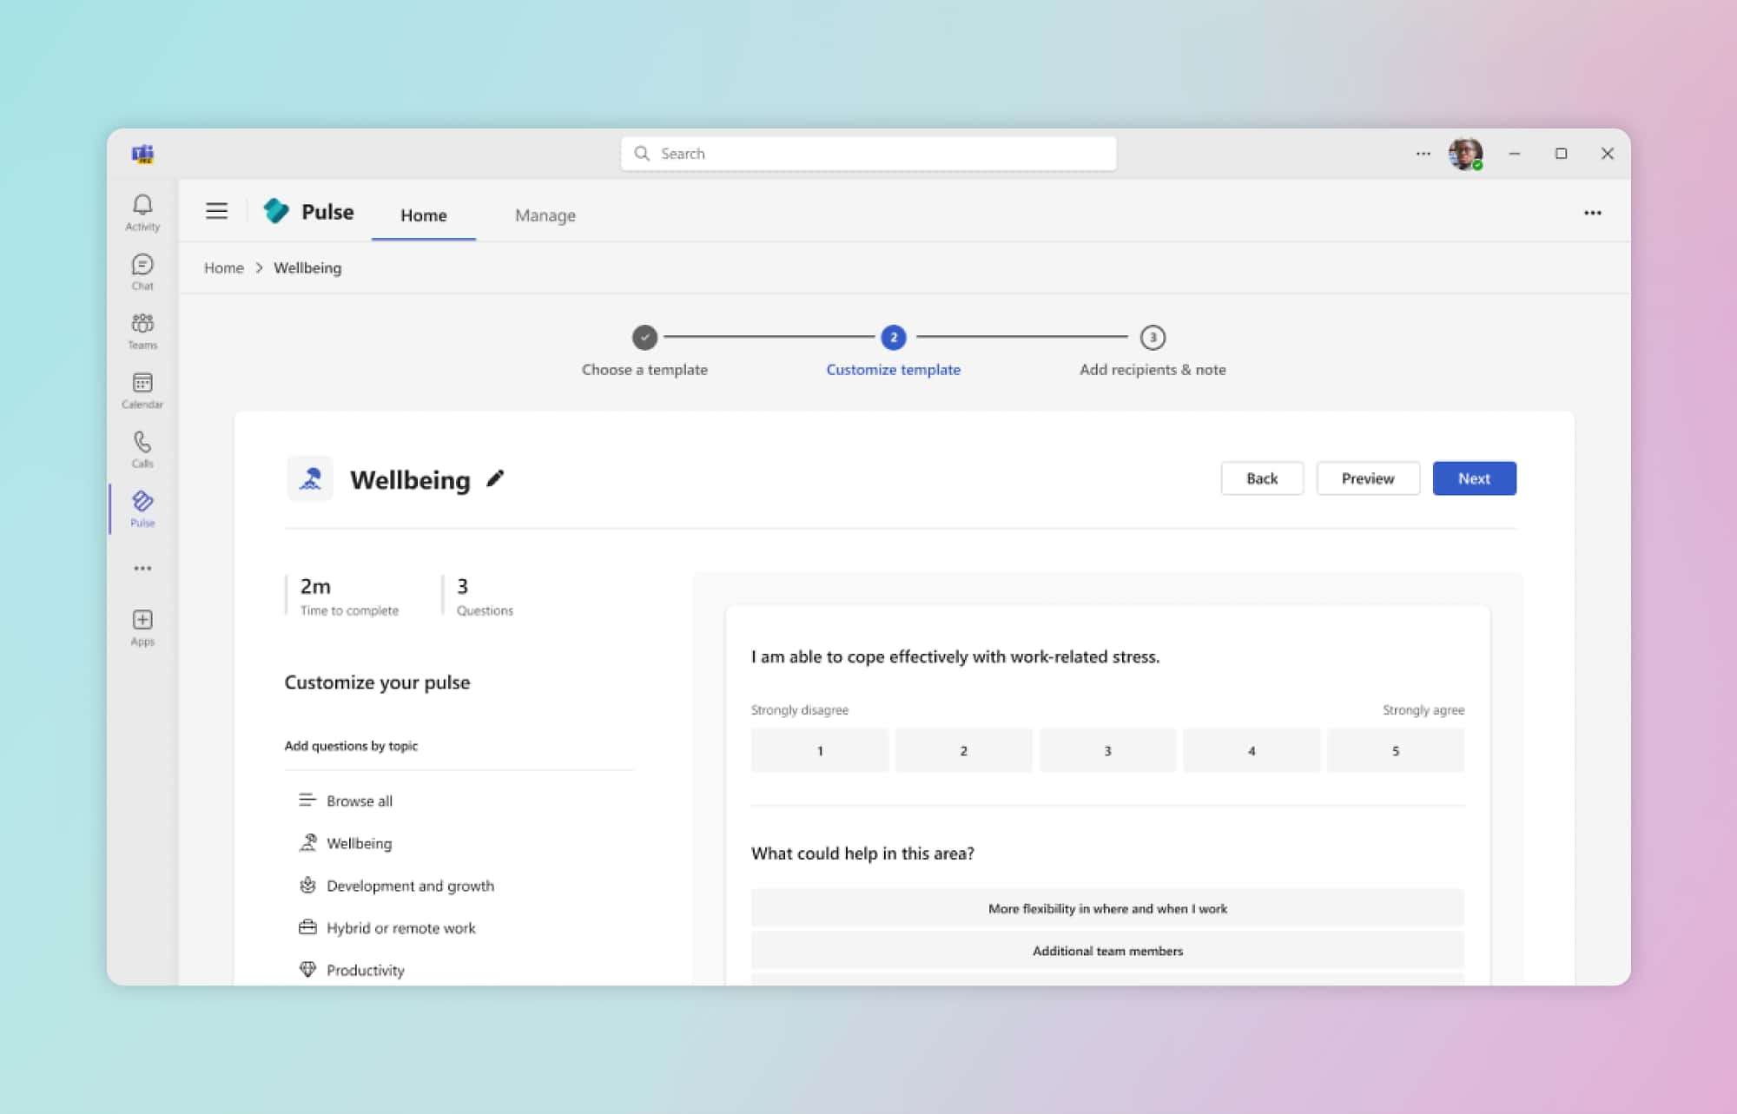The height and width of the screenshot is (1114, 1737).
Task: Select rating 3 on the scale
Action: click(1107, 750)
